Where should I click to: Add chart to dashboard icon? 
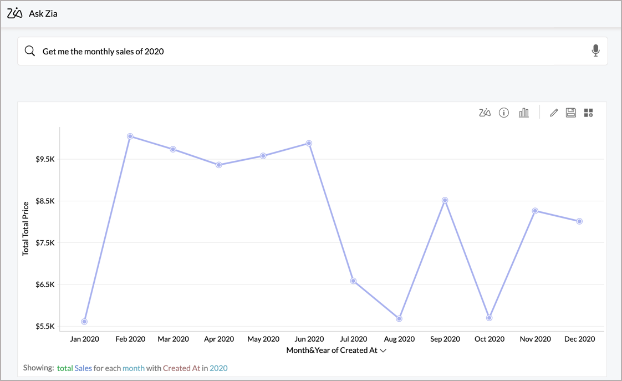588,113
